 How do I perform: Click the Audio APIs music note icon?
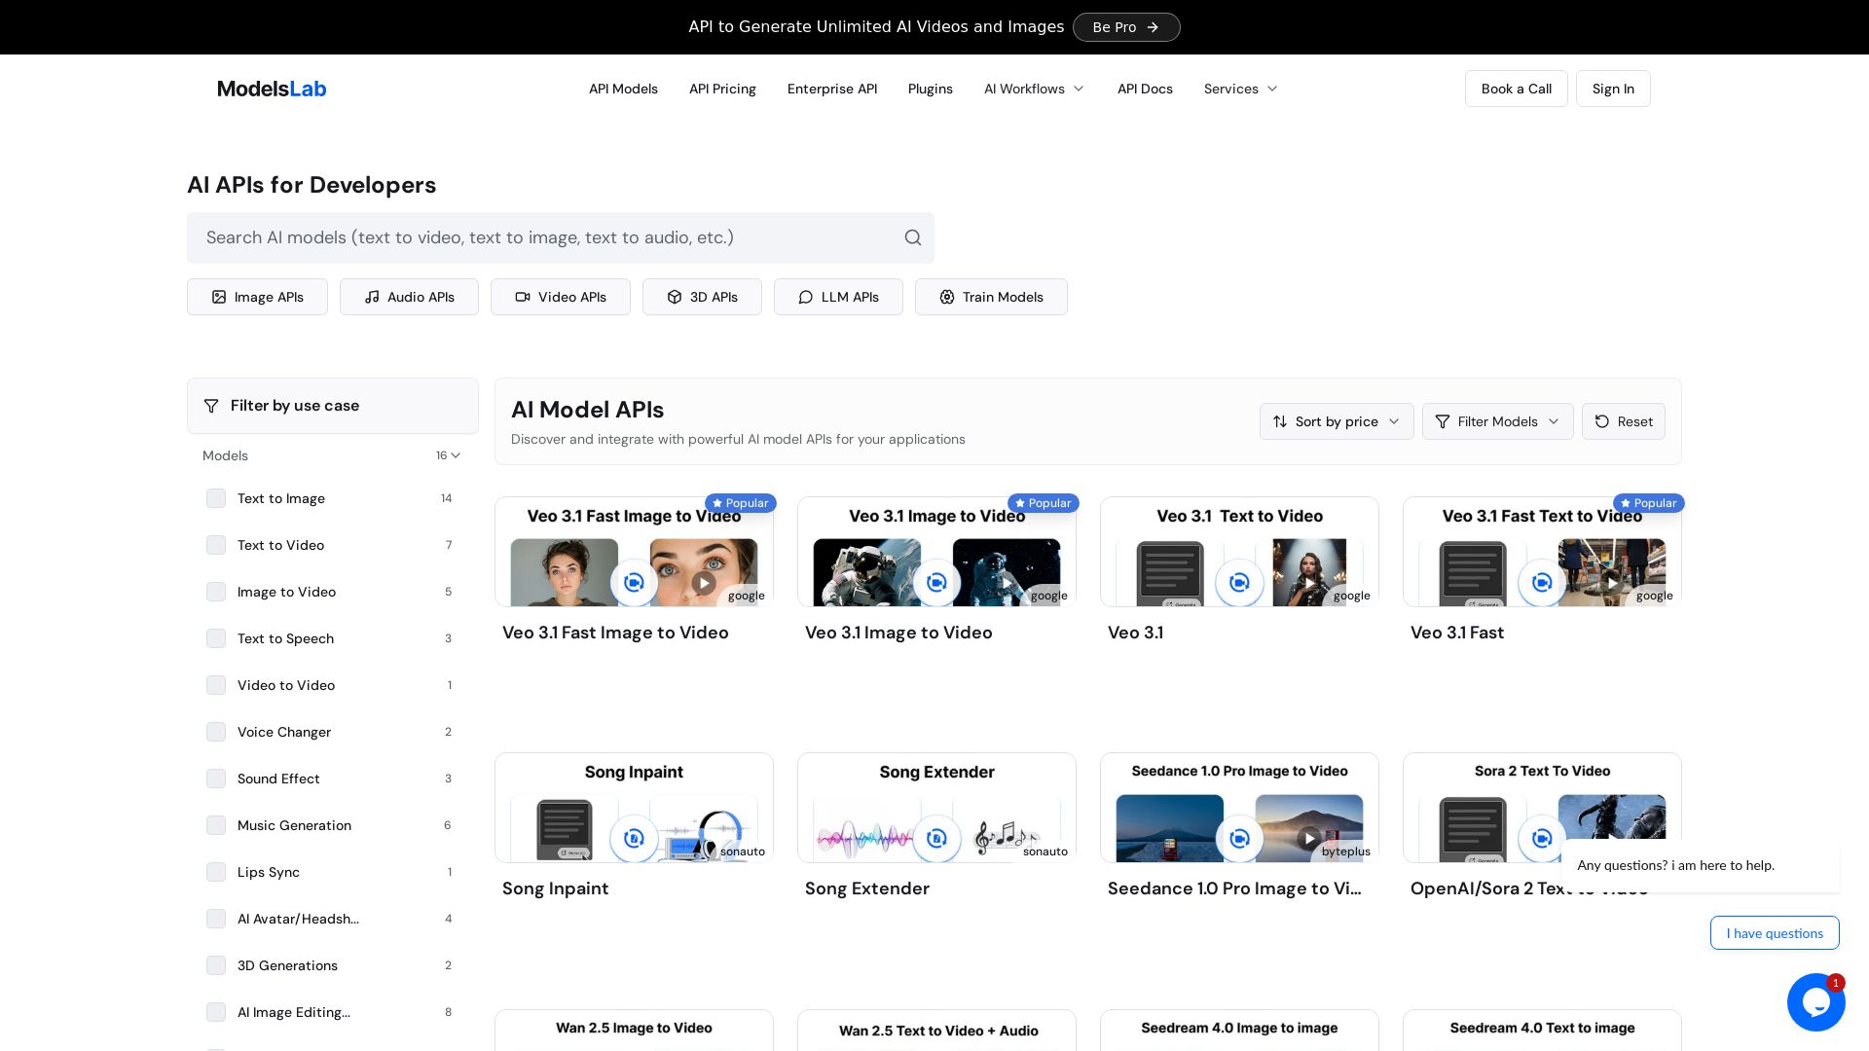(372, 297)
